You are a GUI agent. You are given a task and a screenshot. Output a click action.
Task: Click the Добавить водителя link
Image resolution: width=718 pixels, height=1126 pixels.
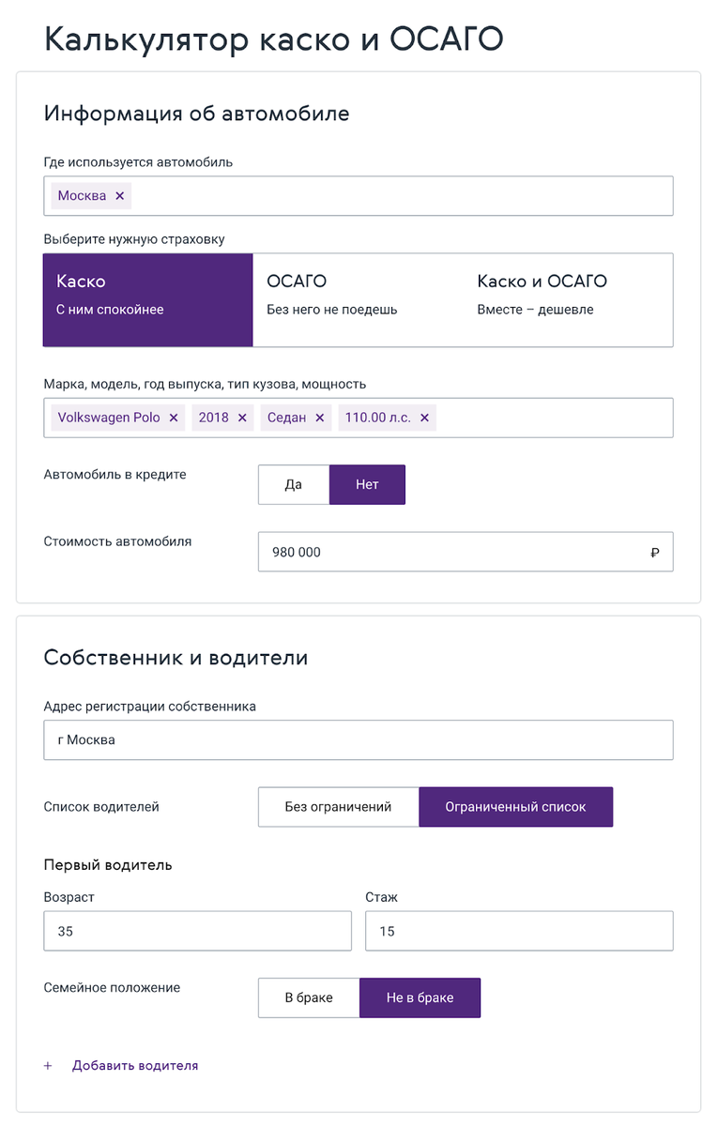tap(135, 1066)
